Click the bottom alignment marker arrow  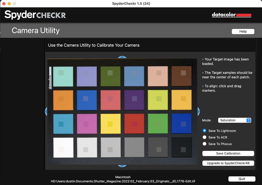pos(122,166)
